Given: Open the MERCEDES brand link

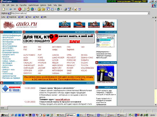Looking at the screenshot, I should click(x=57, y=65).
